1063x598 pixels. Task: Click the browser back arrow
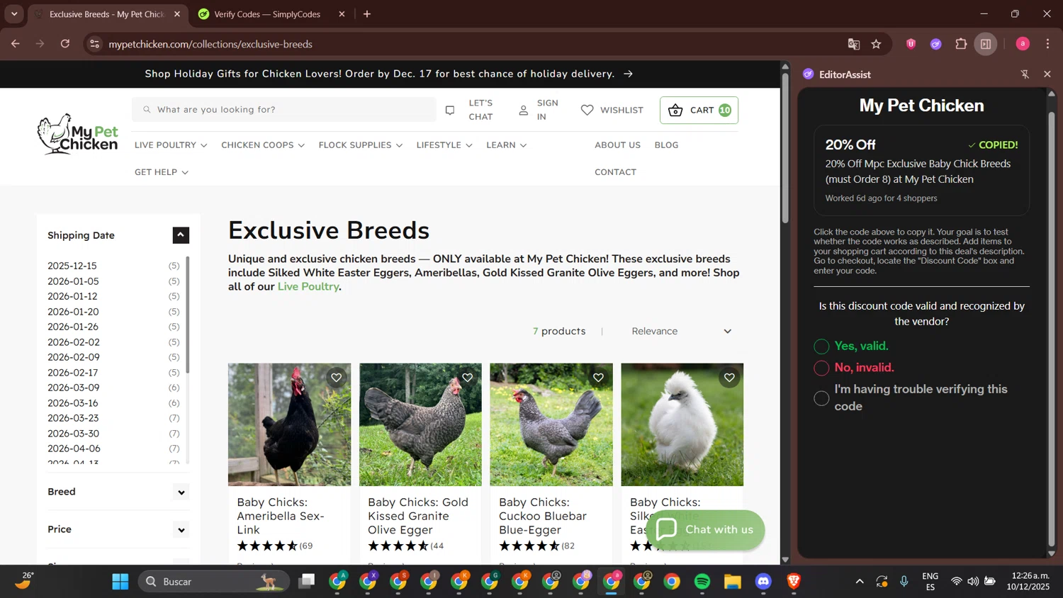[x=16, y=44]
